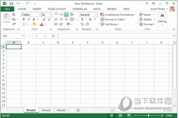Image resolution: width=179 pixels, height=118 pixels.
Task: Toggle underline formatting
Action: point(34,20)
